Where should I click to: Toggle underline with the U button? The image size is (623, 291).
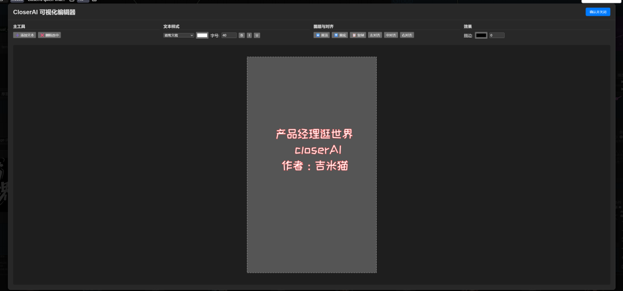257,35
